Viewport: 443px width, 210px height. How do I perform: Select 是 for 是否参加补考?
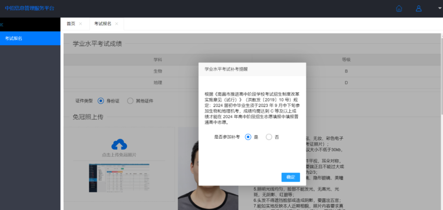(248, 137)
